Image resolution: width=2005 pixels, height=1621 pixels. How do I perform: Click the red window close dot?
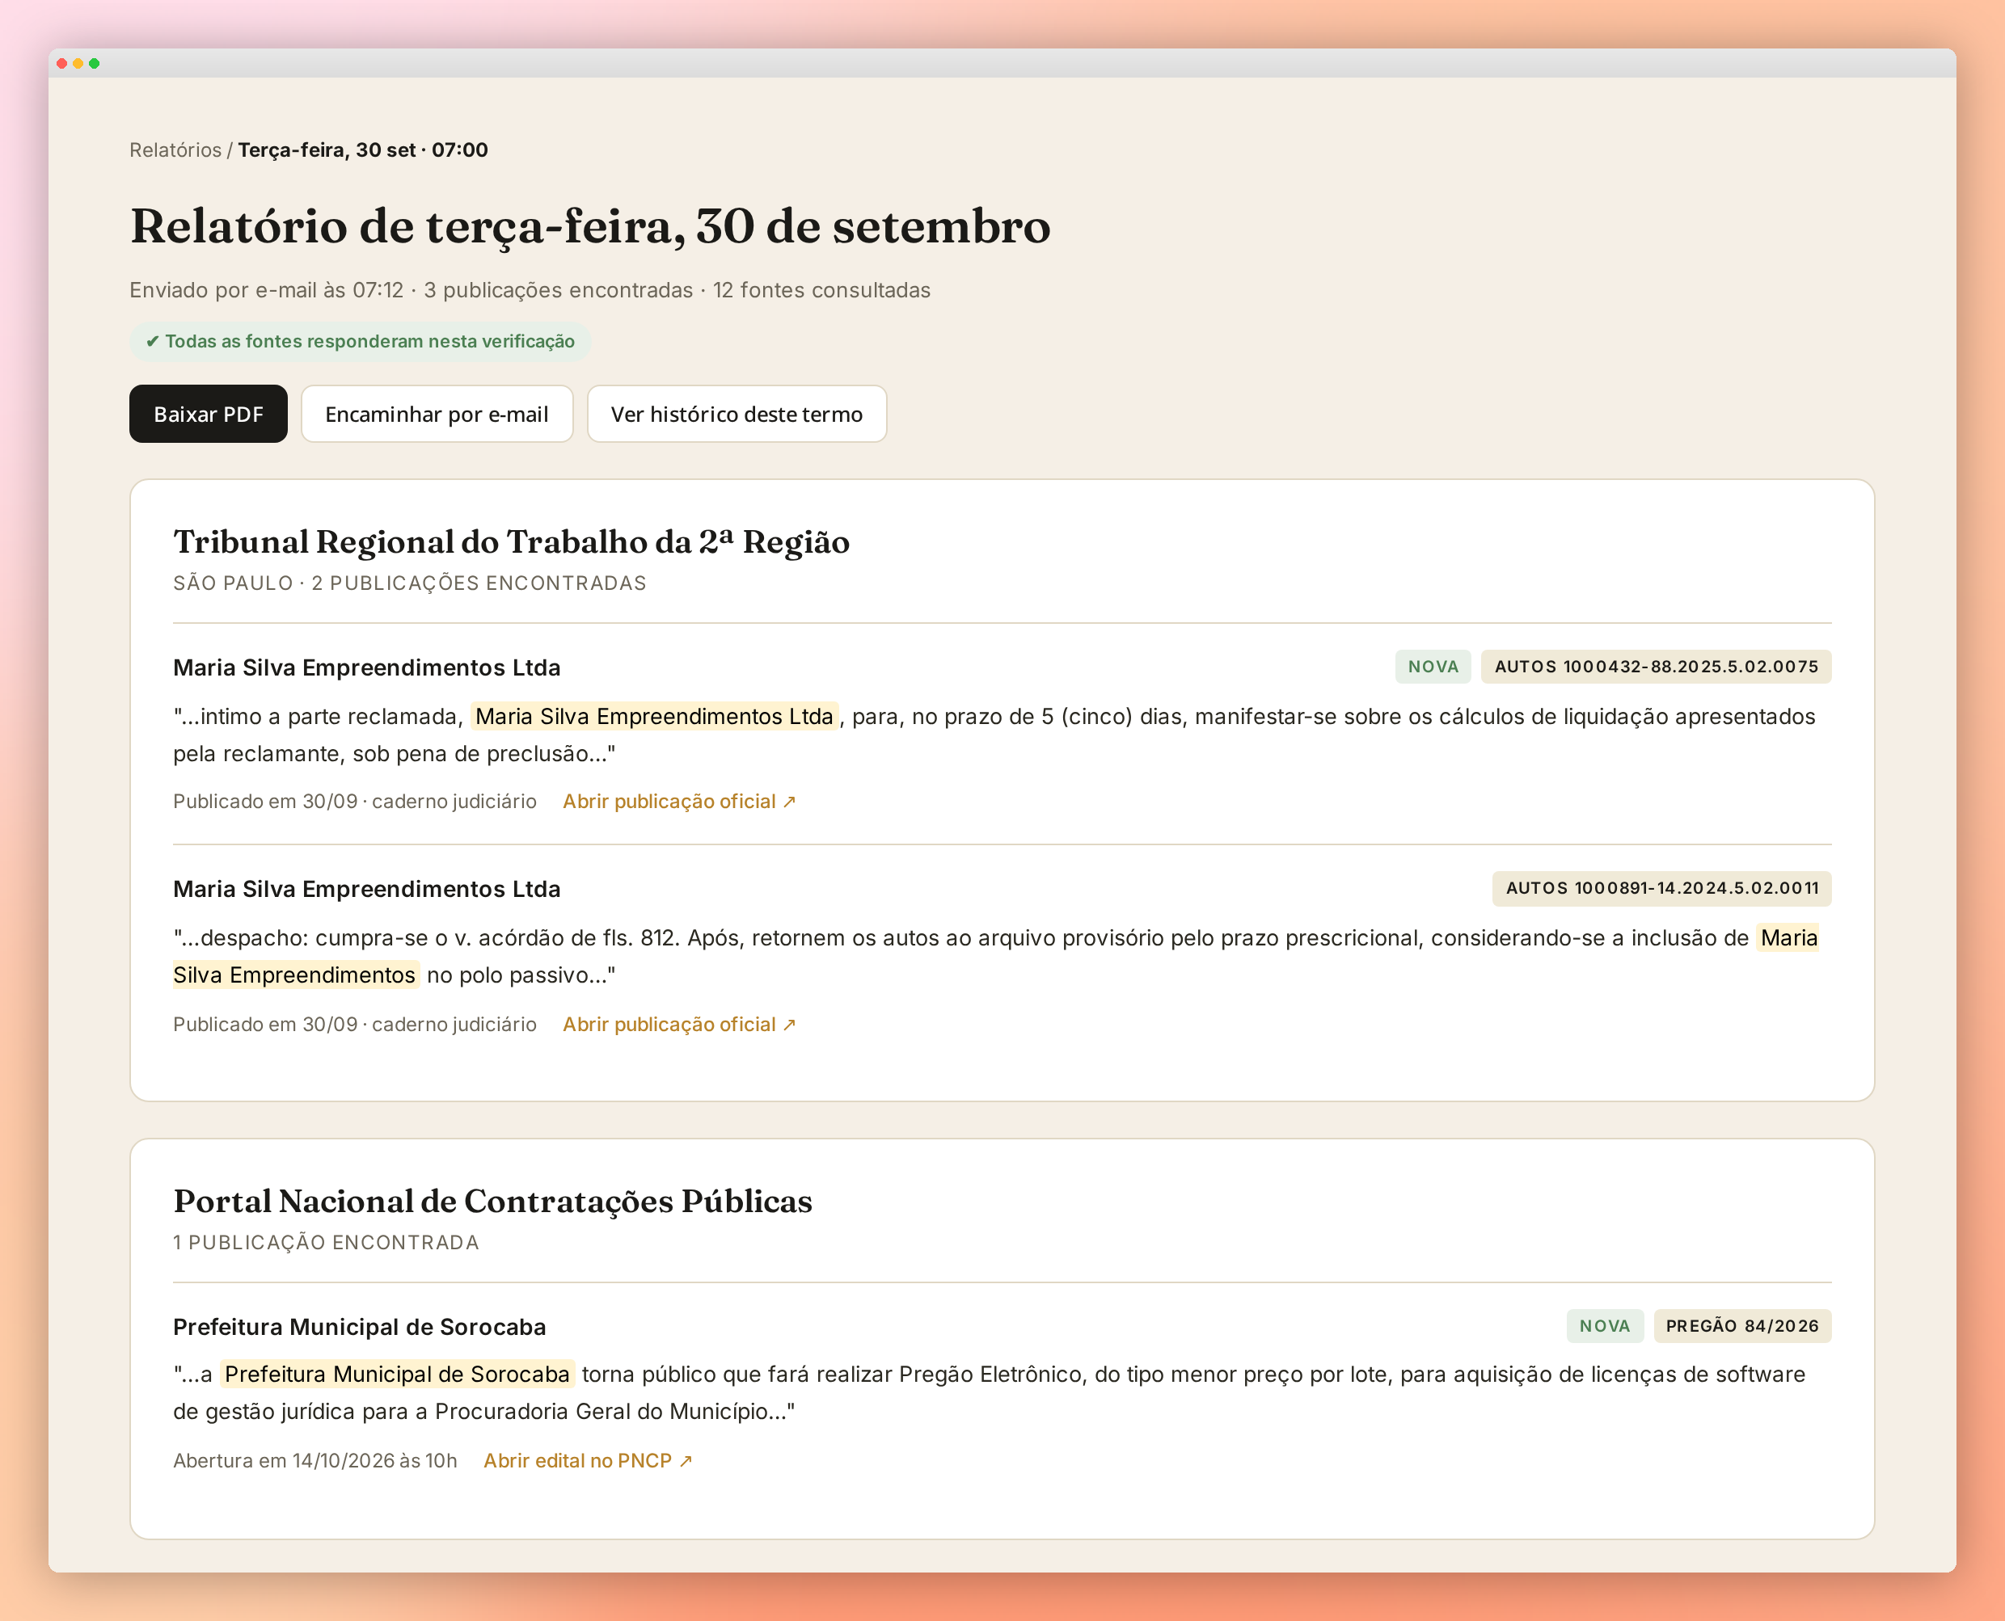[61, 64]
